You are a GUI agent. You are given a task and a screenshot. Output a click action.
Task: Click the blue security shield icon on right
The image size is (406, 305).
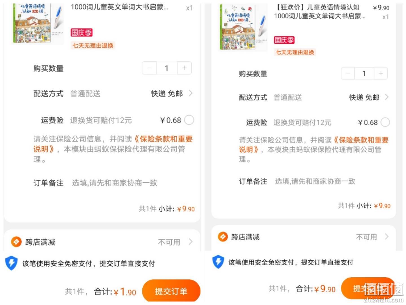218,262
